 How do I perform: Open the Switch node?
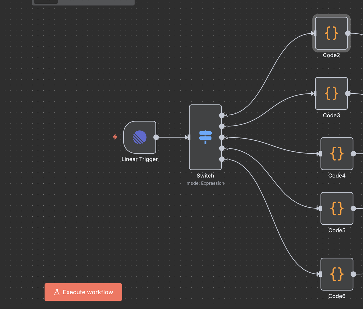coord(205,137)
